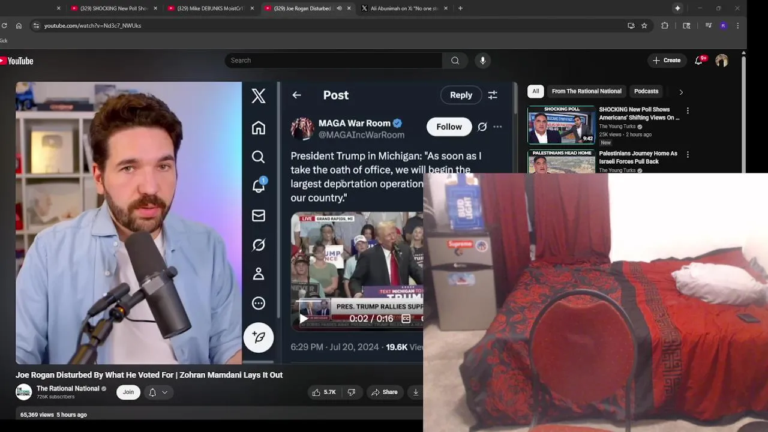Click the Create button

pos(667,61)
